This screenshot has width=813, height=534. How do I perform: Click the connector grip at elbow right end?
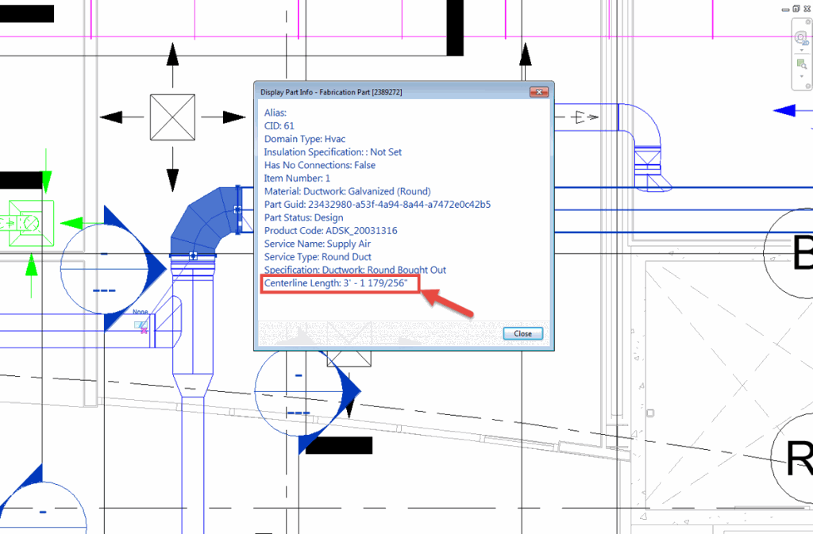(x=237, y=209)
